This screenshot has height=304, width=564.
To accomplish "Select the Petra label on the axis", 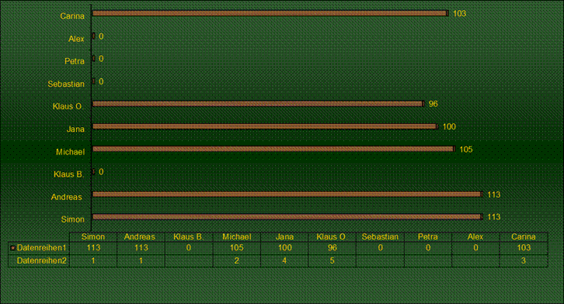I will (x=75, y=61).
